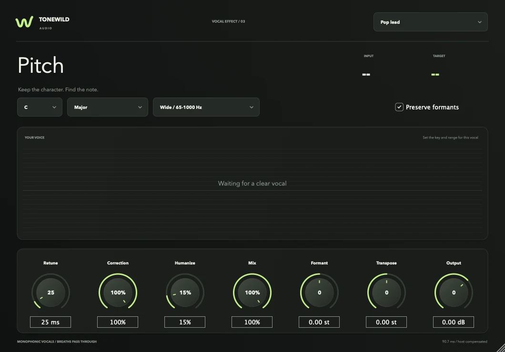Click the Correction knob

(118, 292)
